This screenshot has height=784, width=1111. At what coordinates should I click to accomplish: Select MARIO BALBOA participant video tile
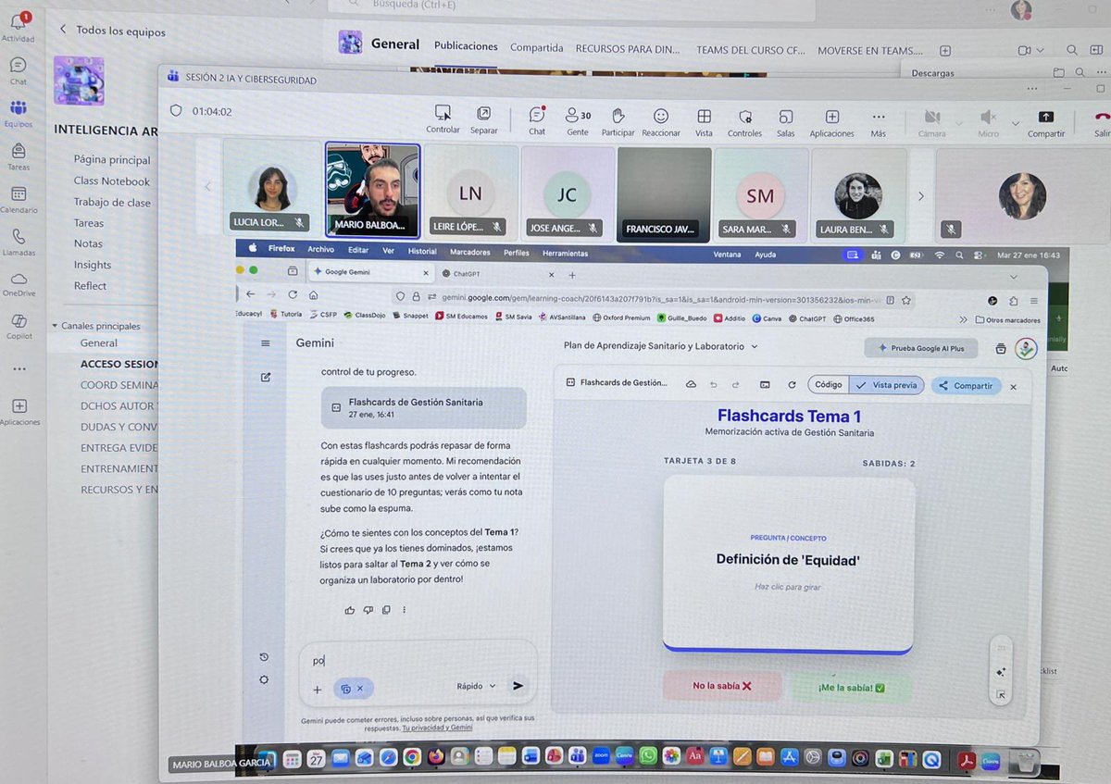click(372, 191)
